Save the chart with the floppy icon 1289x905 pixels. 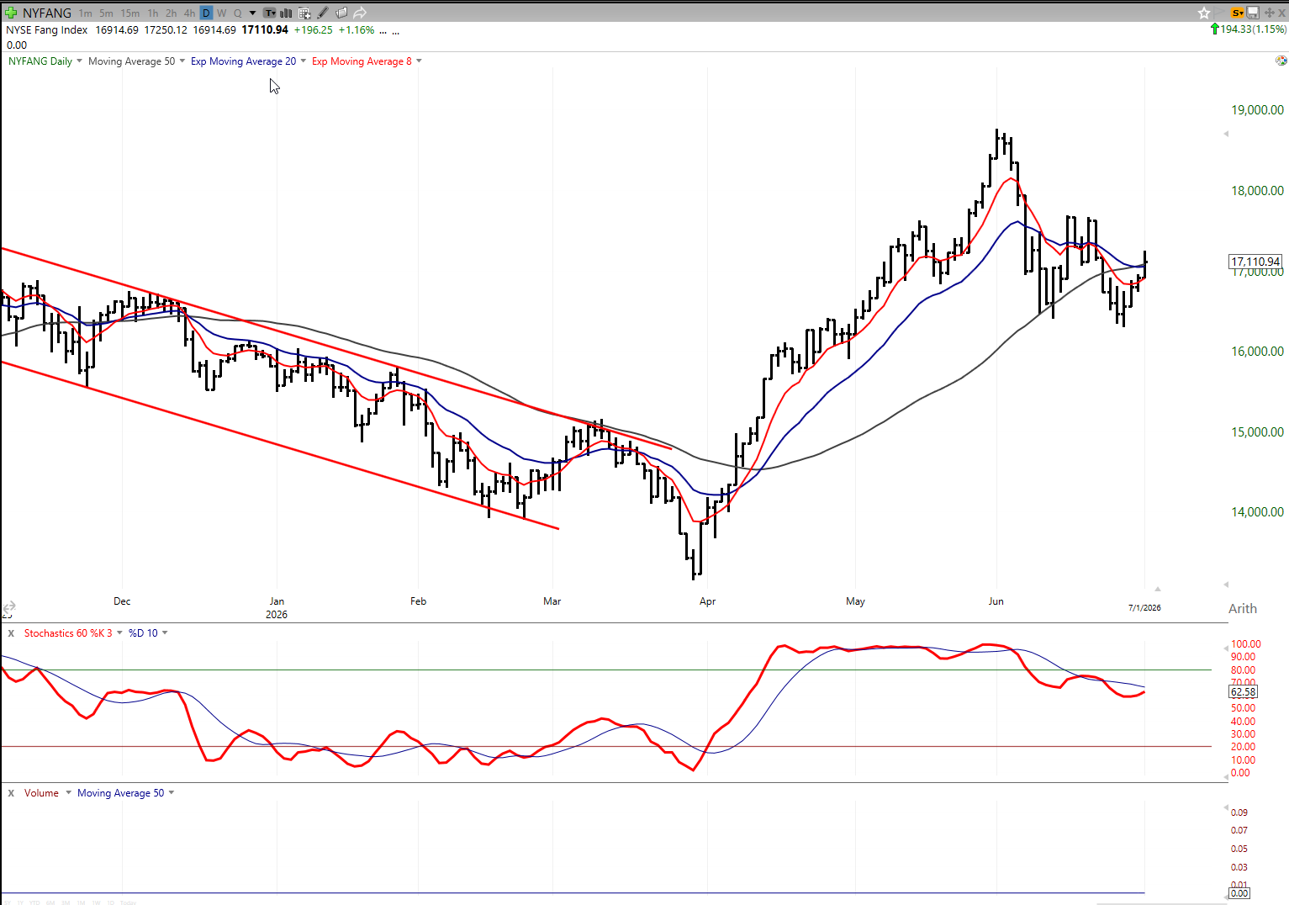click(x=1253, y=13)
